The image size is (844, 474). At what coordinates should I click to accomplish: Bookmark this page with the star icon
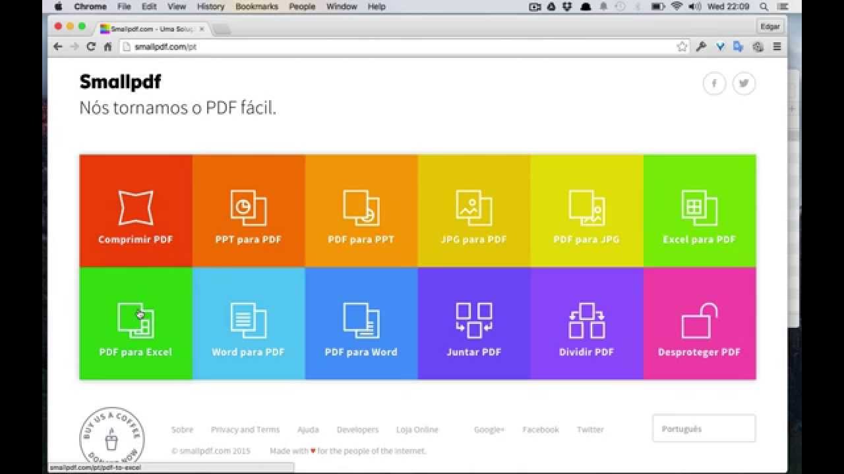682,47
